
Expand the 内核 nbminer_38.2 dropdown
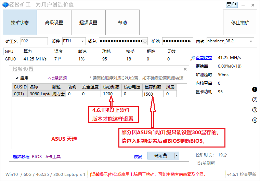251,41
